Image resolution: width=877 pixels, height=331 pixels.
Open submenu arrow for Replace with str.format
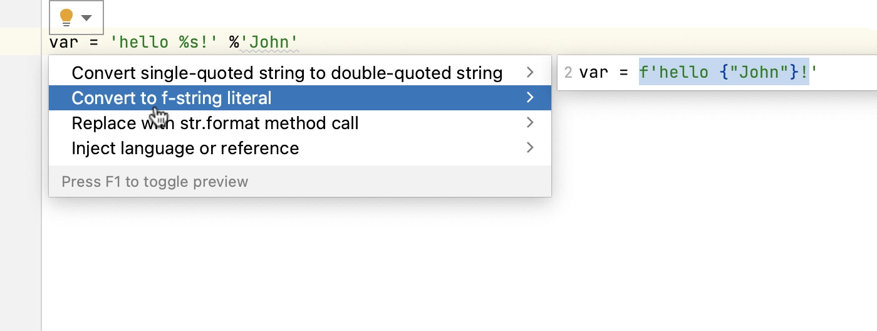pos(531,123)
